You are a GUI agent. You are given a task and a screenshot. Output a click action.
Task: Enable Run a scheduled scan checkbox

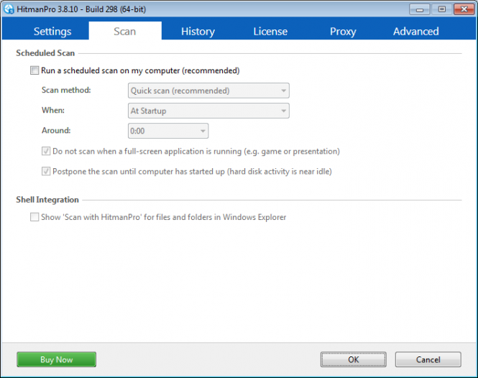(35, 70)
